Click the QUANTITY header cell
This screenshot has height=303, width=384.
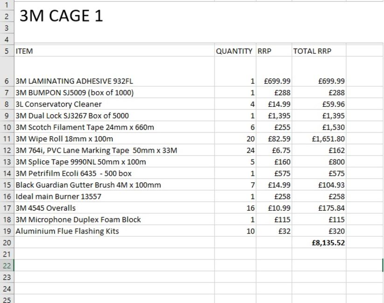pyautogui.click(x=235, y=51)
